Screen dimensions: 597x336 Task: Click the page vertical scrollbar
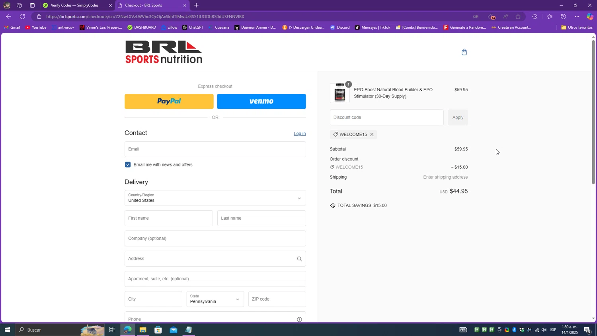[x=593, y=111]
